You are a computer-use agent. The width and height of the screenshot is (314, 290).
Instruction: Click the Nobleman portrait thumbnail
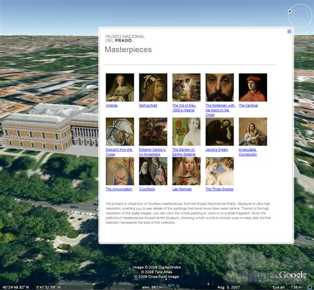click(220, 87)
